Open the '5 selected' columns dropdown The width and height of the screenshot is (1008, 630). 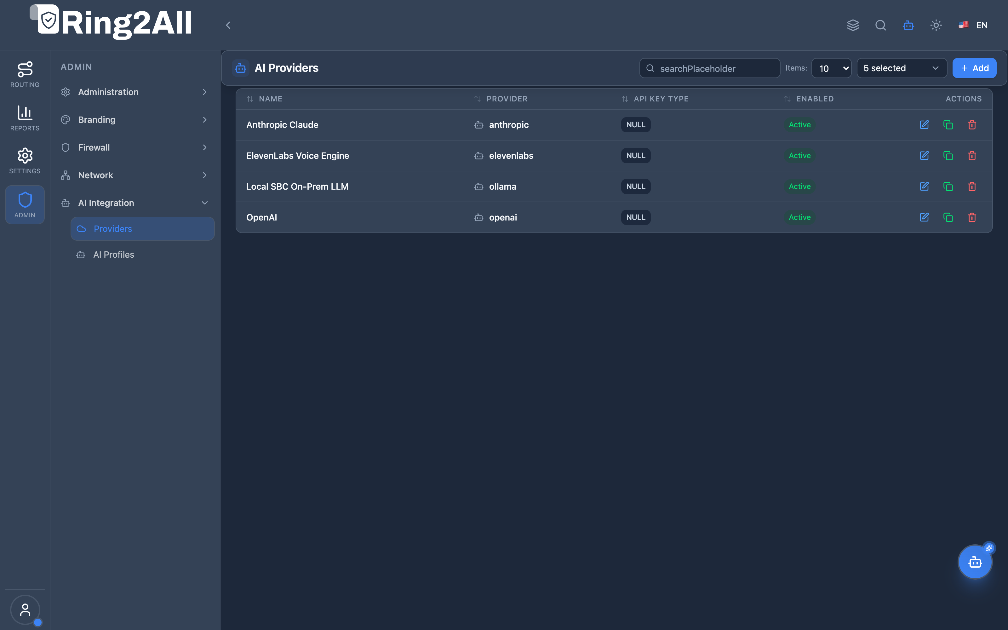[x=902, y=68]
